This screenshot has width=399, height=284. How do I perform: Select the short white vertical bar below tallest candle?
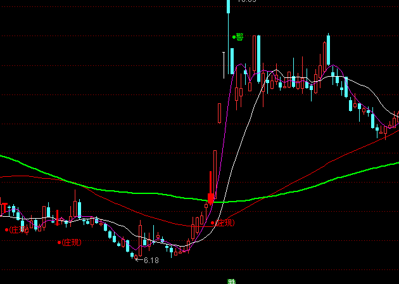click(224, 63)
